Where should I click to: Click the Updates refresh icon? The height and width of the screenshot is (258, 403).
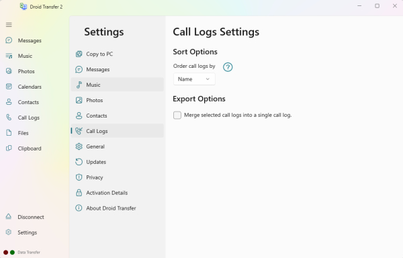click(79, 162)
